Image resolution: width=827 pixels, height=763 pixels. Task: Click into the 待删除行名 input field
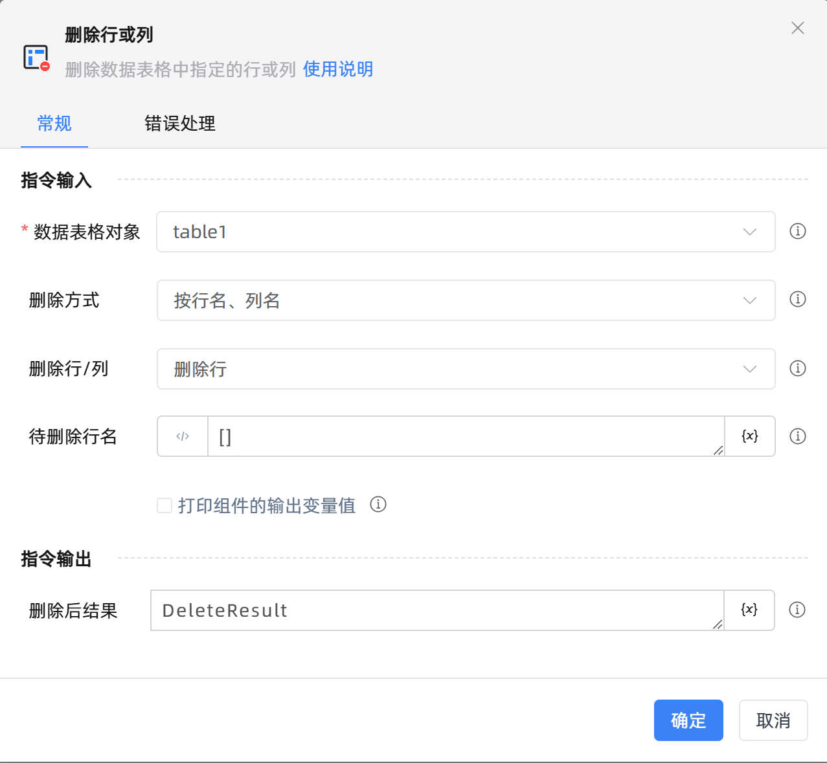coord(466,436)
